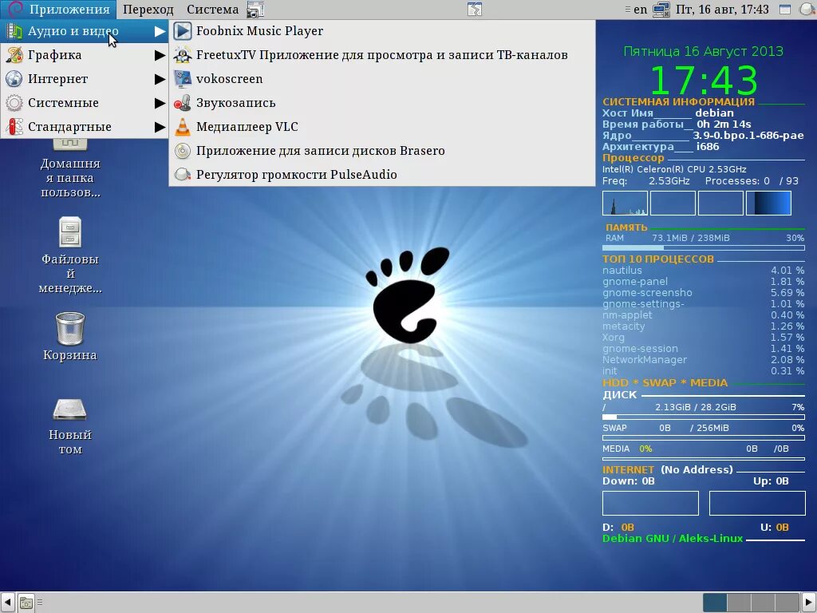Open the calendar from Пт, 16 авг clock
The image size is (817, 613).
(x=722, y=10)
